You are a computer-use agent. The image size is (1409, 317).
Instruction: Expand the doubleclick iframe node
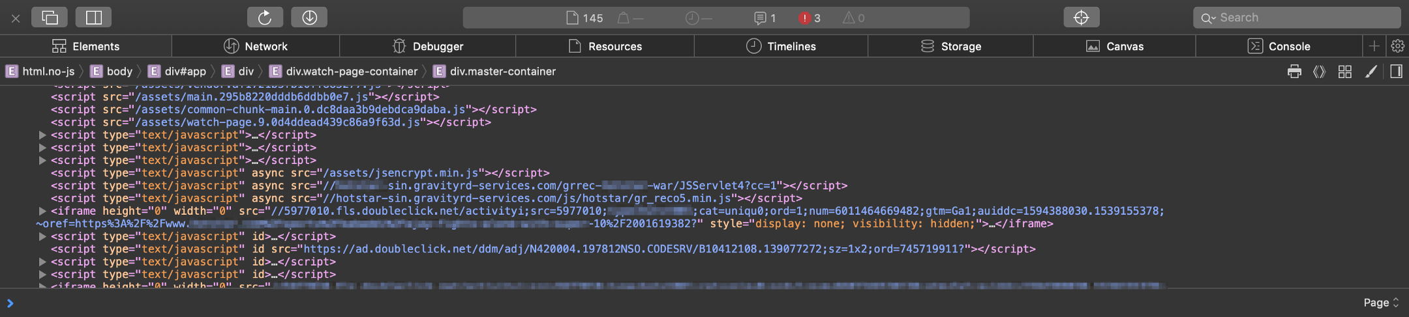42,211
